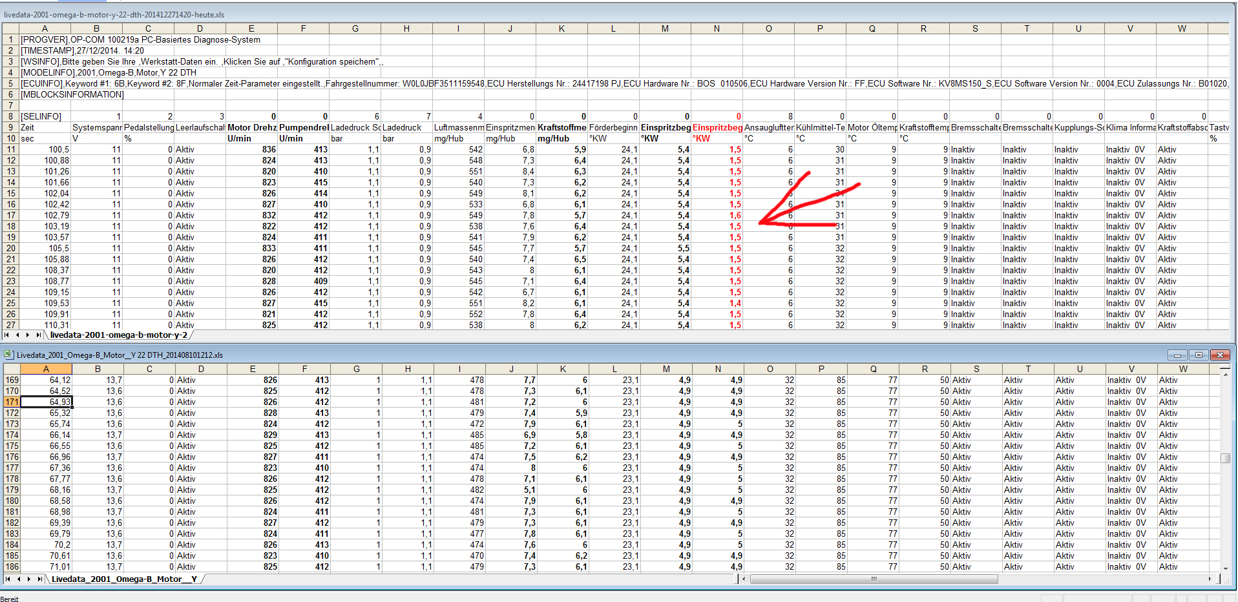The image size is (1238, 602).
Task: Click the horizontal scrollbar thumb in lower workbook
Action: tap(874, 579)
